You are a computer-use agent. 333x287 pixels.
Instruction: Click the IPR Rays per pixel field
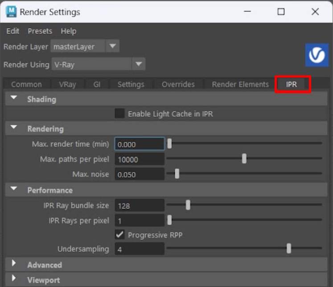[140, 220]
